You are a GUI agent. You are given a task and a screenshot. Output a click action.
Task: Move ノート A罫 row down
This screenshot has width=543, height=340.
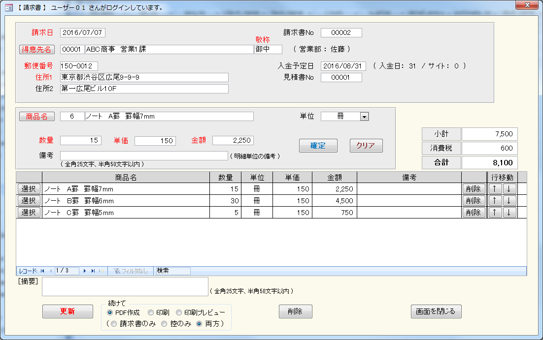coord(509,189)
